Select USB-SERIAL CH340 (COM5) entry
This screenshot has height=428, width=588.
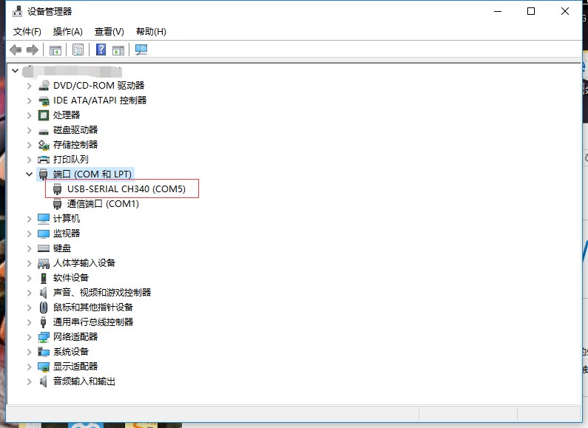[x=126, y=189]
